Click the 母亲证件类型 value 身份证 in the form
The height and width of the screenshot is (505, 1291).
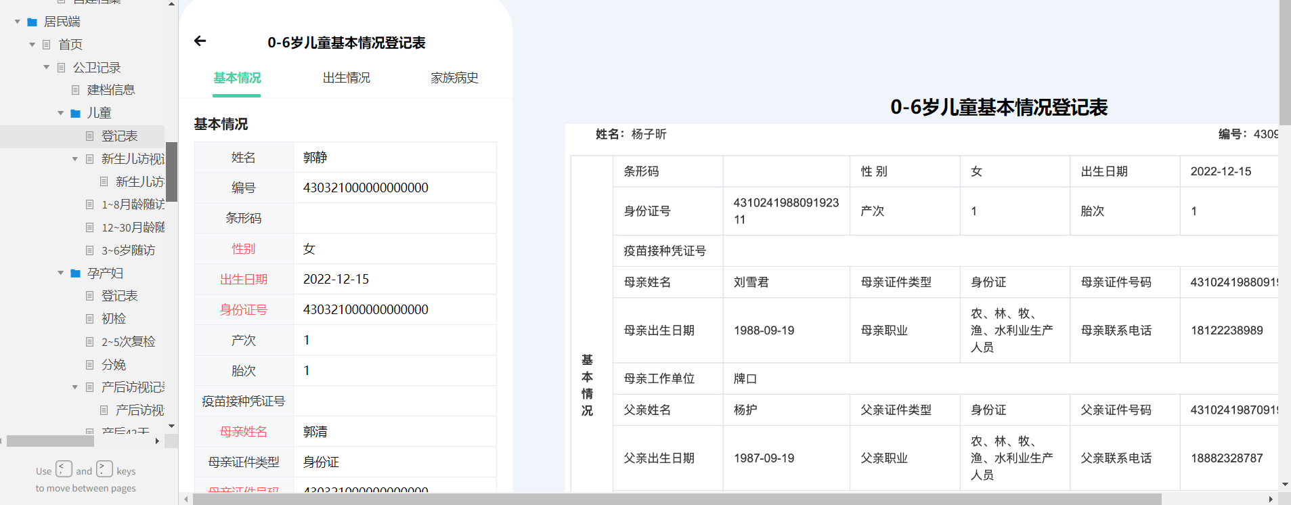tap(395, 462)
